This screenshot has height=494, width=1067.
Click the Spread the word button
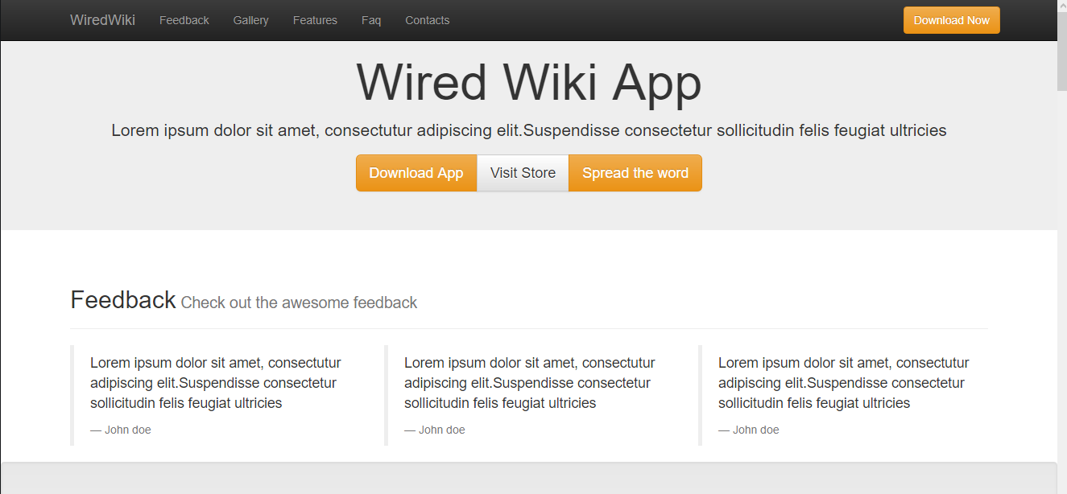pos(635,173)
